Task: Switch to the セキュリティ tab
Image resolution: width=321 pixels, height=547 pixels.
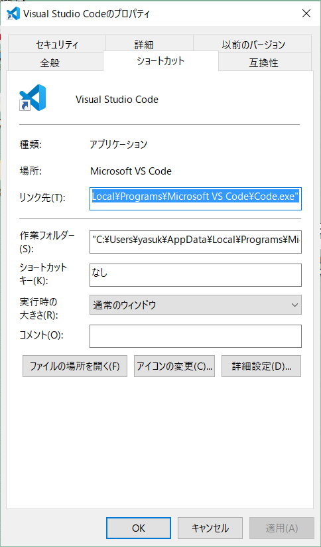Action: pyautogui.click(x=56, y=44)
